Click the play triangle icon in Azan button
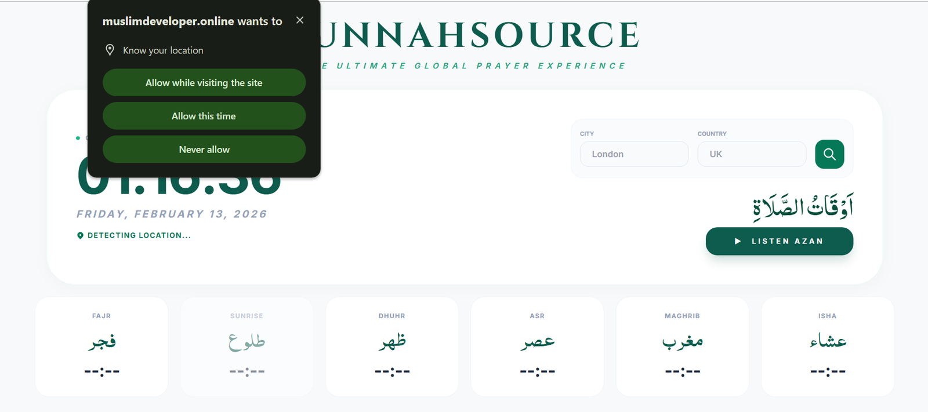This screenshot has height=412, width=928. [x=738, y=241]
